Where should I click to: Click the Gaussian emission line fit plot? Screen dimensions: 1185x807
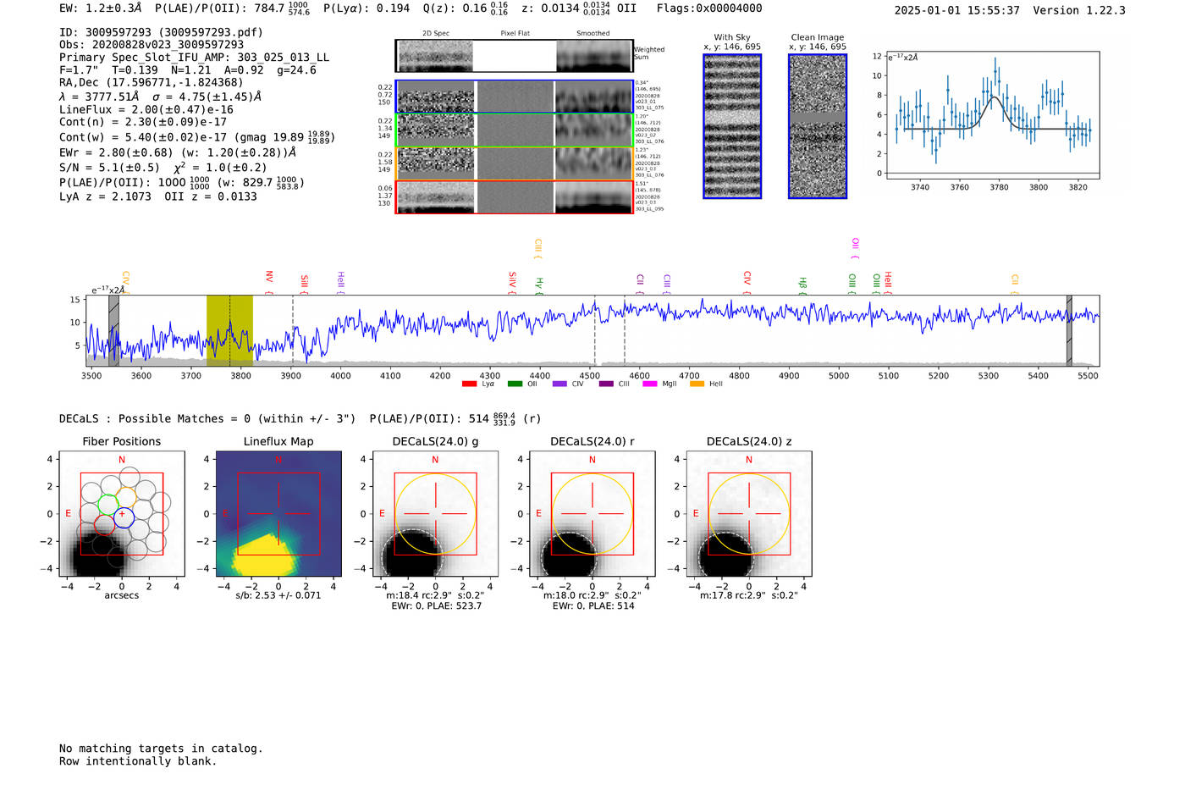[x=992, y=116]
